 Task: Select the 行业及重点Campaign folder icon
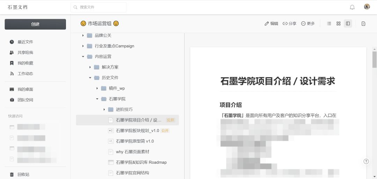[90, 46]
